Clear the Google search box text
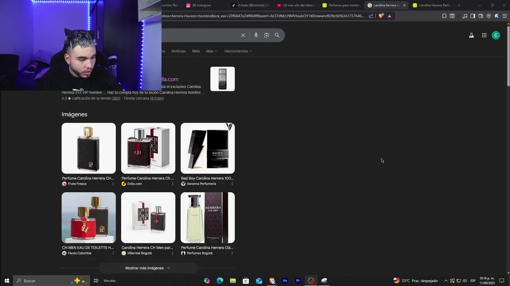Image resolution: width=510 pixels, height=286 pixels. [x=243, y=35]
